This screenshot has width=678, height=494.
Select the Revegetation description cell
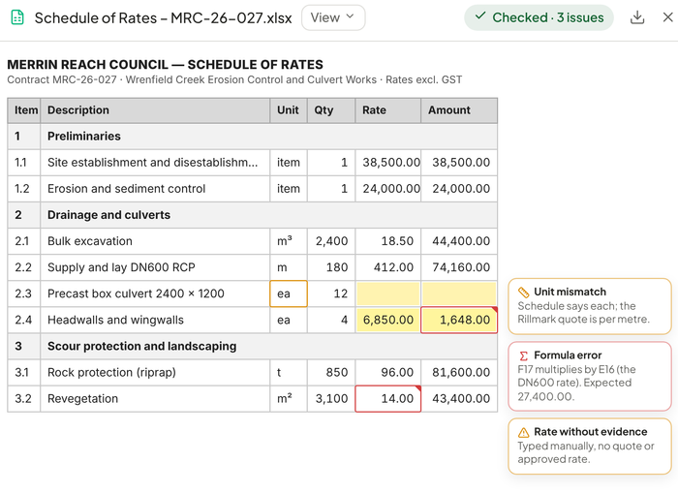pyautogui.click(x=155, y=399)
